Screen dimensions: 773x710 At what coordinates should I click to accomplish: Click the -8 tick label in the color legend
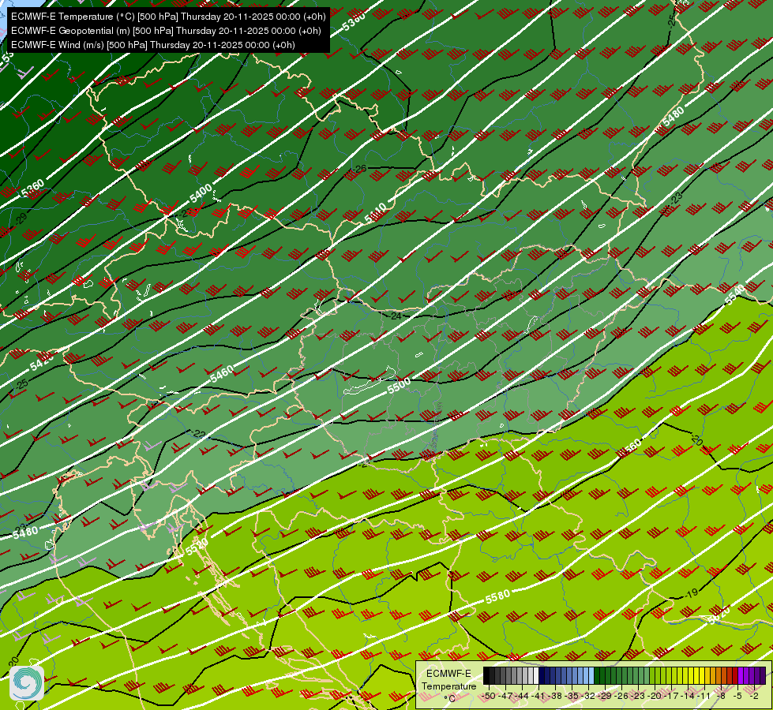[721, 697]
